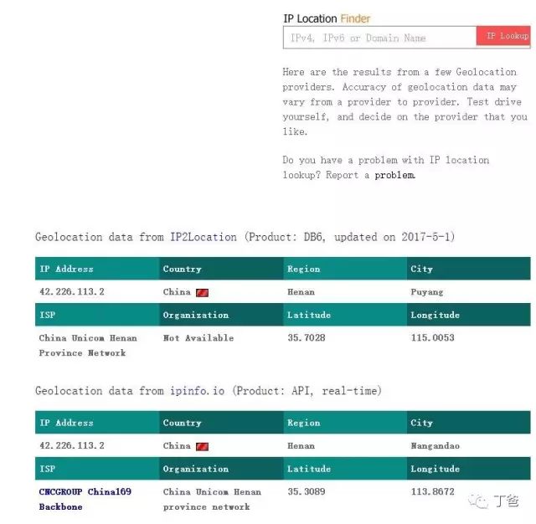This screenshot has width=536, height=524.
Task: Click the IP Location Finder heading
Action: [x=327, y=18]
